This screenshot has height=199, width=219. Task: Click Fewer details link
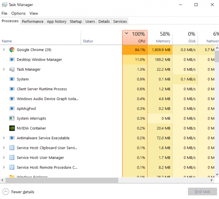23,192
